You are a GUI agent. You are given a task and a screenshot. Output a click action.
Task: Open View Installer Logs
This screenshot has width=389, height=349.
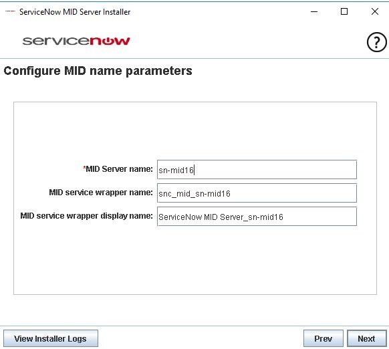51,338
